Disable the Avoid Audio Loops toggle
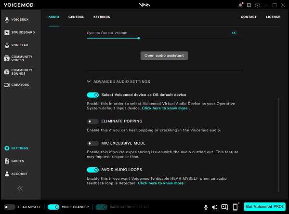Screen dimensions: 289x214 (x=93, y=170)
